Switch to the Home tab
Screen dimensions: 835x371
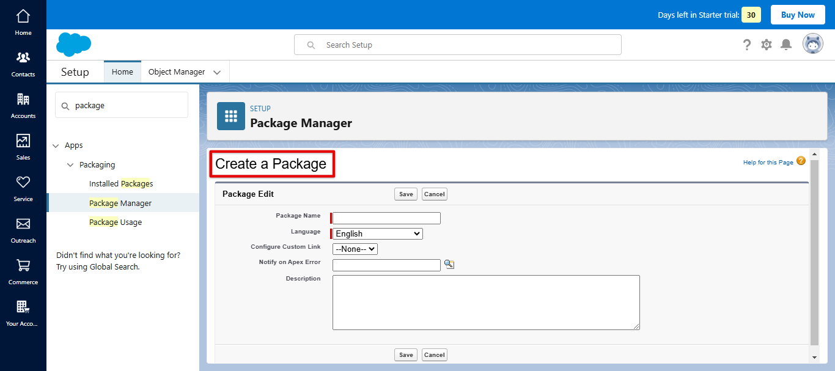(x=122, y=72)
